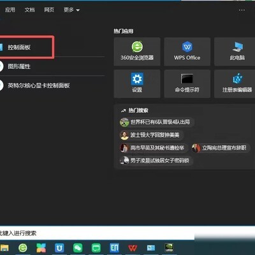Open File Explorer from the taskbar
Image resolution: width=255 pixels, height=255 pixels.
tap(4, 248)
